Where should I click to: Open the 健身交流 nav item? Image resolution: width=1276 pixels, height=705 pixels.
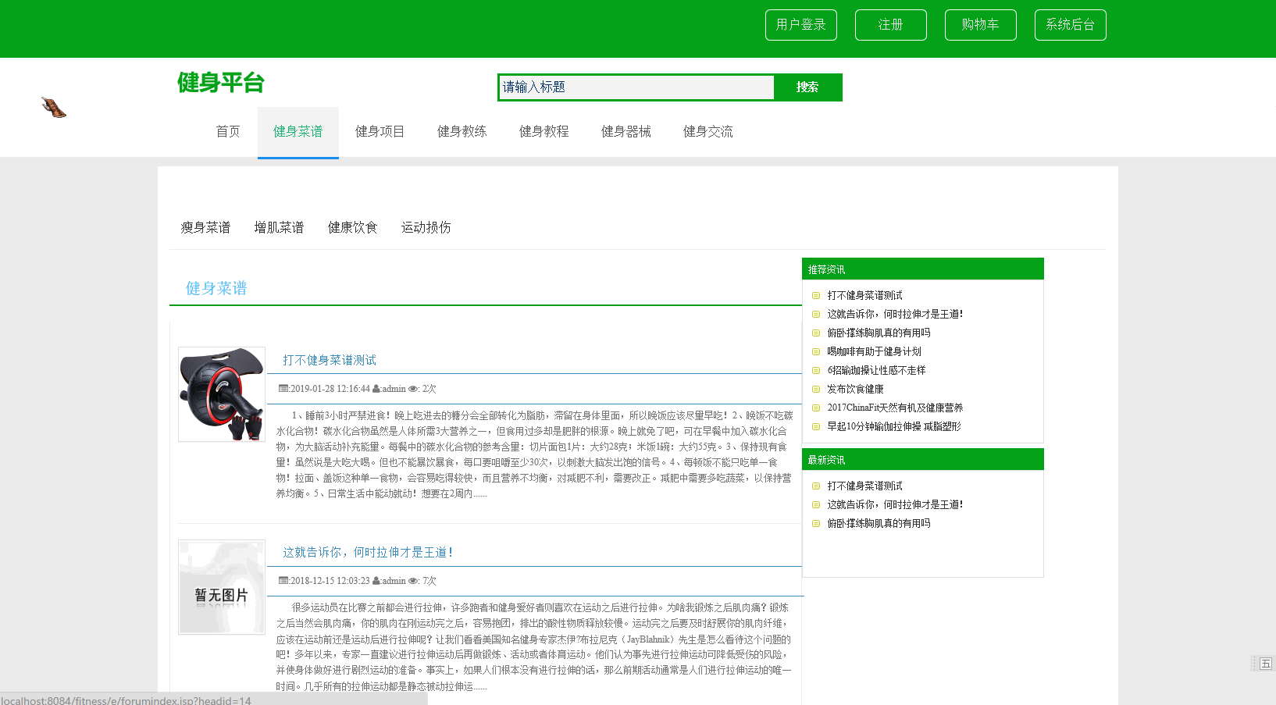click(x=708, y=131)
